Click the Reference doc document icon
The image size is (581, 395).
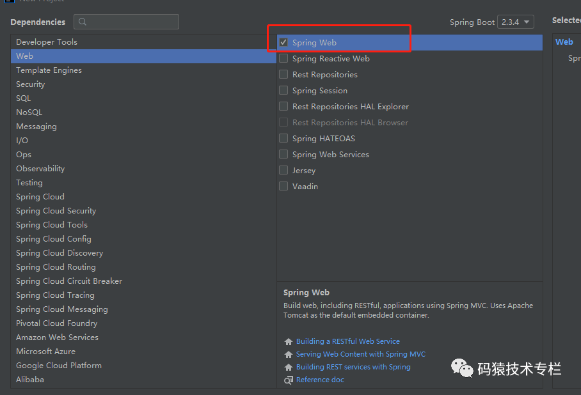coord(289,380)
